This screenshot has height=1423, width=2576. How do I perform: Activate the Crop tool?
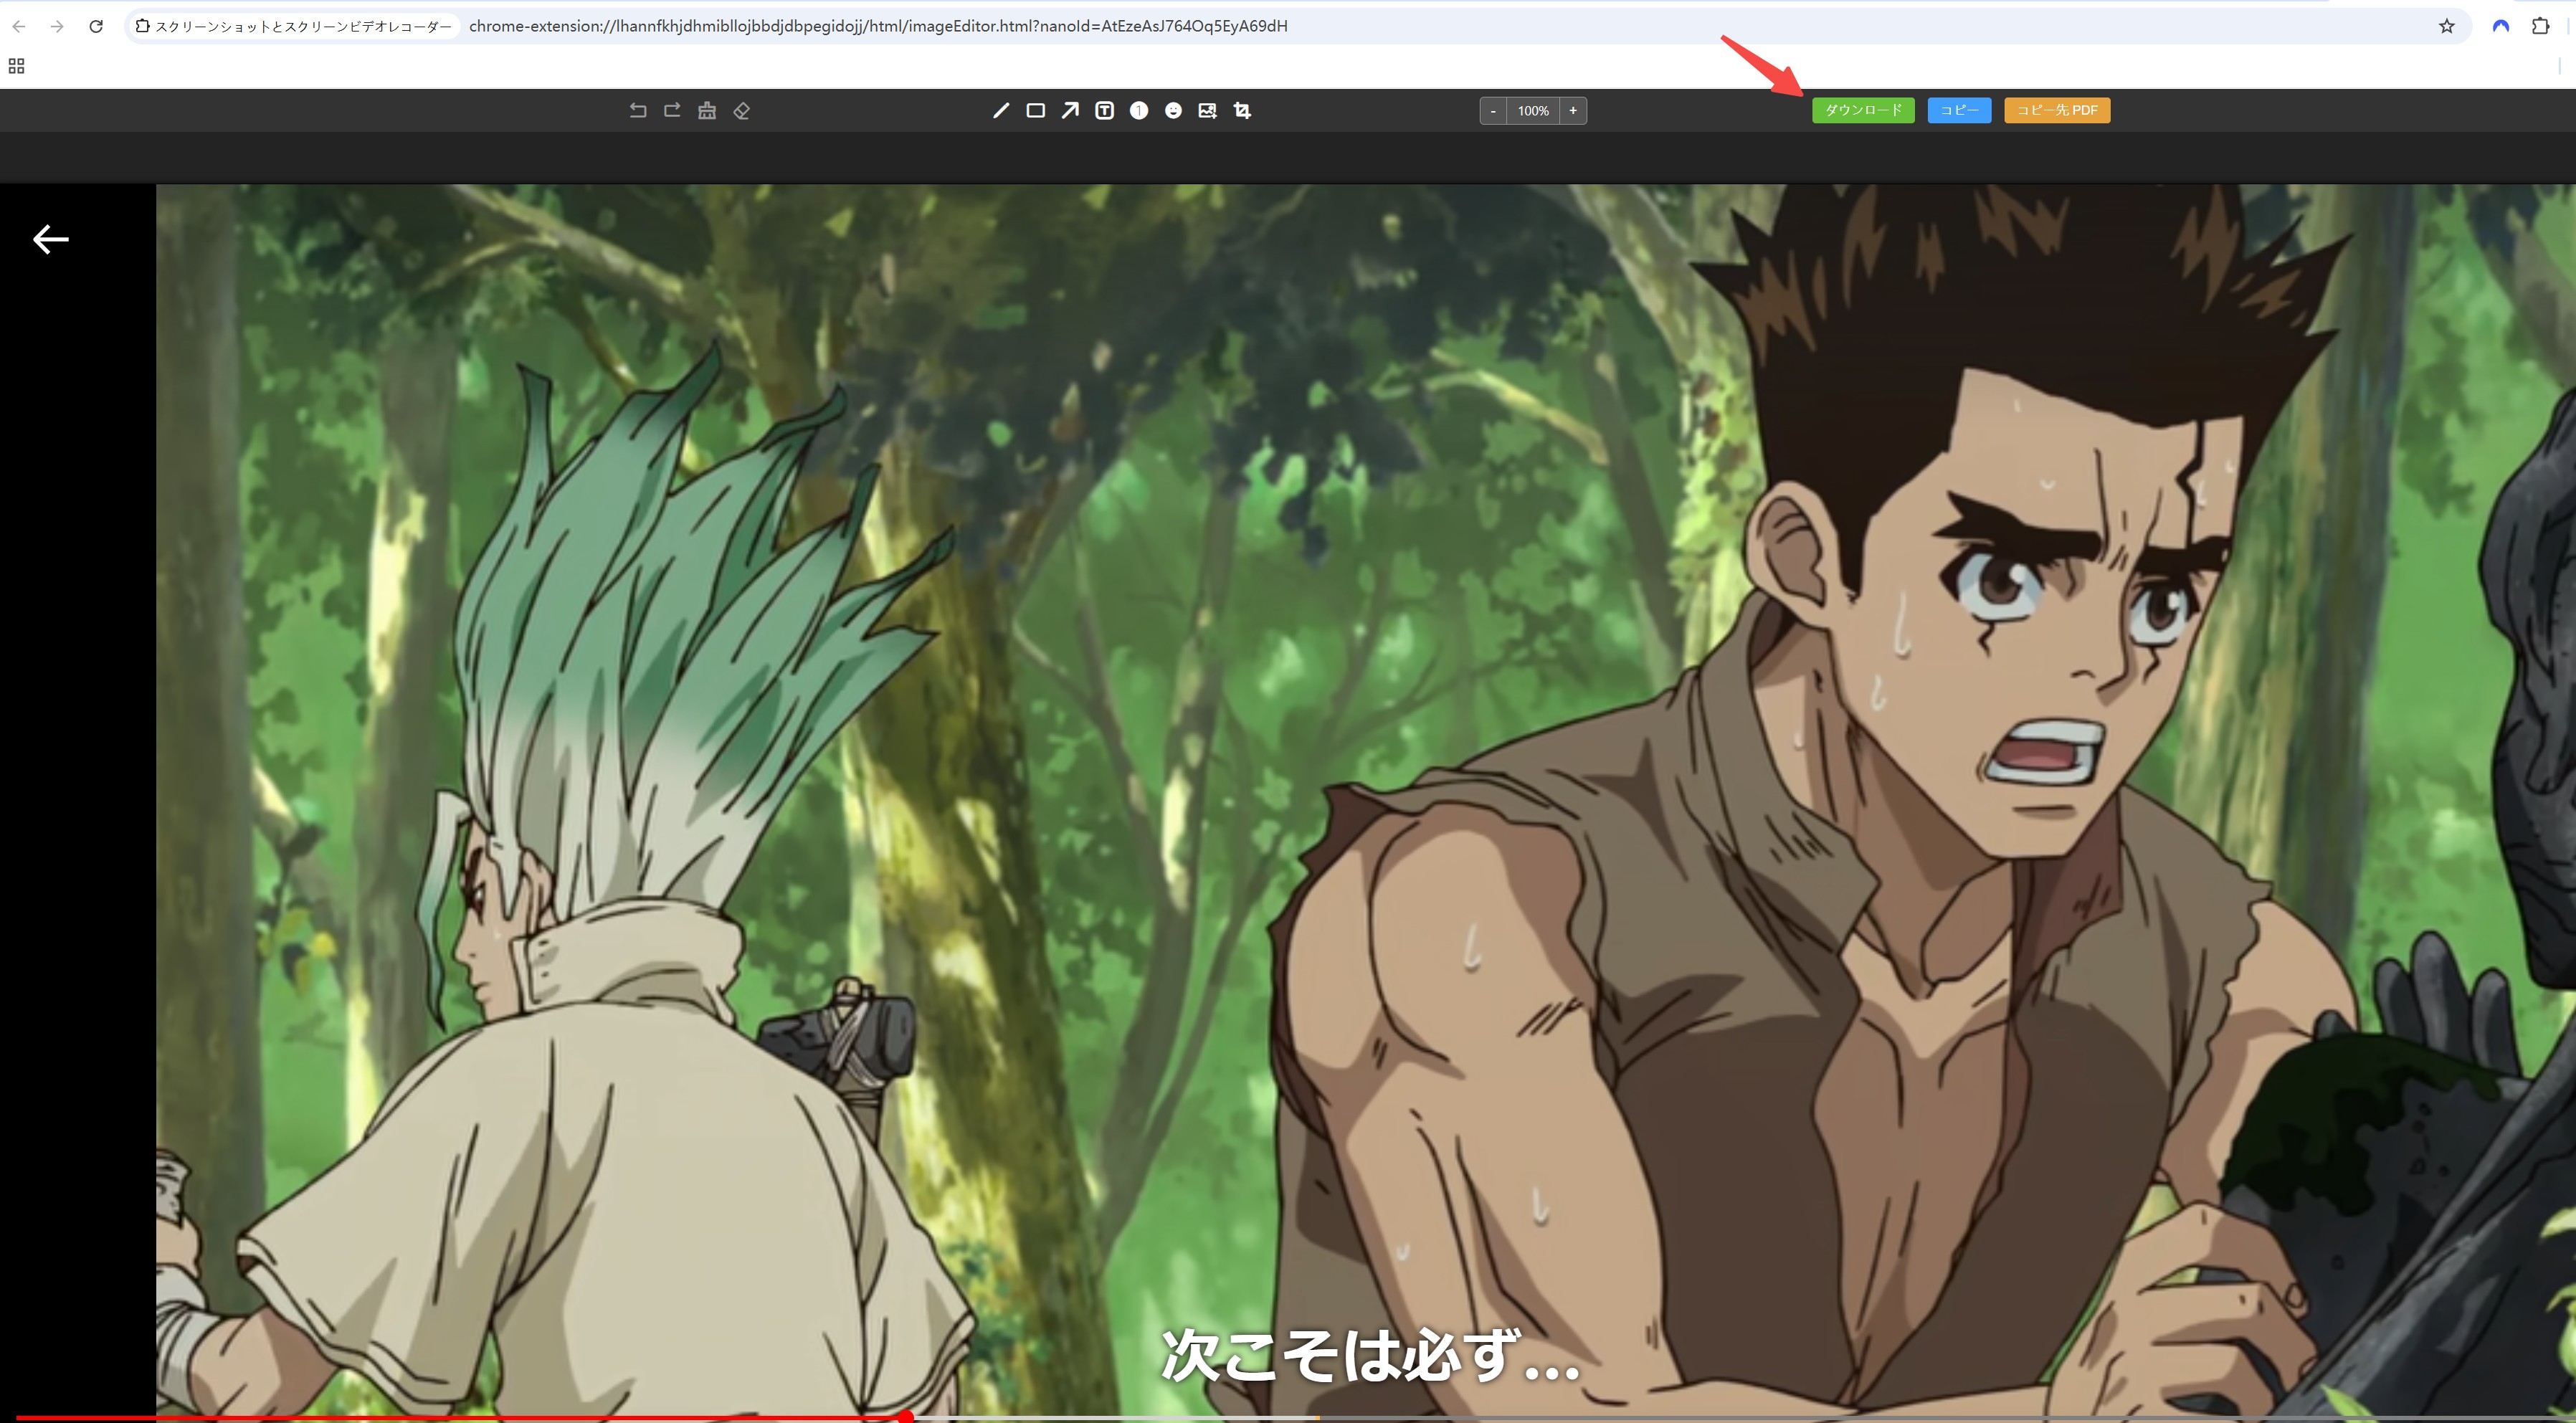click(x=1242, y=110)
